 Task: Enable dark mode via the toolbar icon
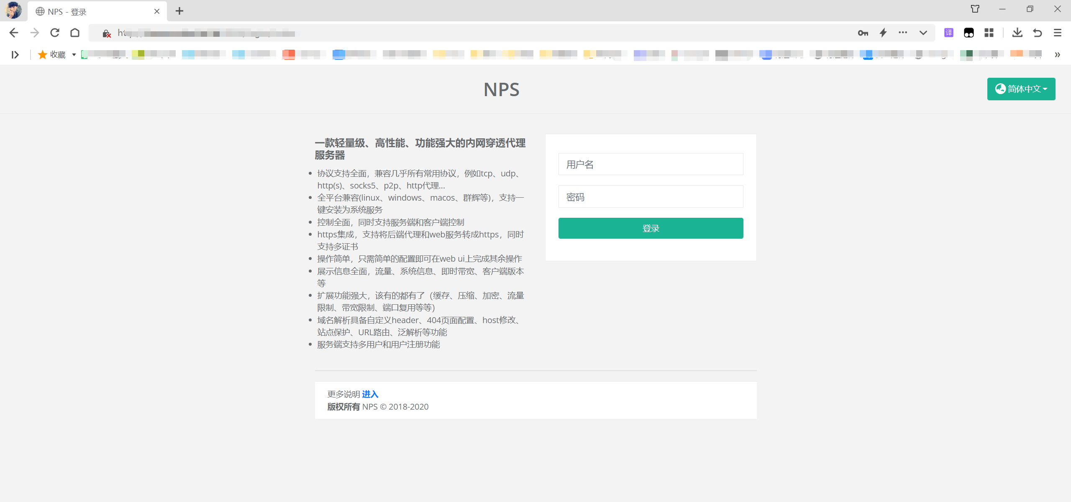pos(969,32)
